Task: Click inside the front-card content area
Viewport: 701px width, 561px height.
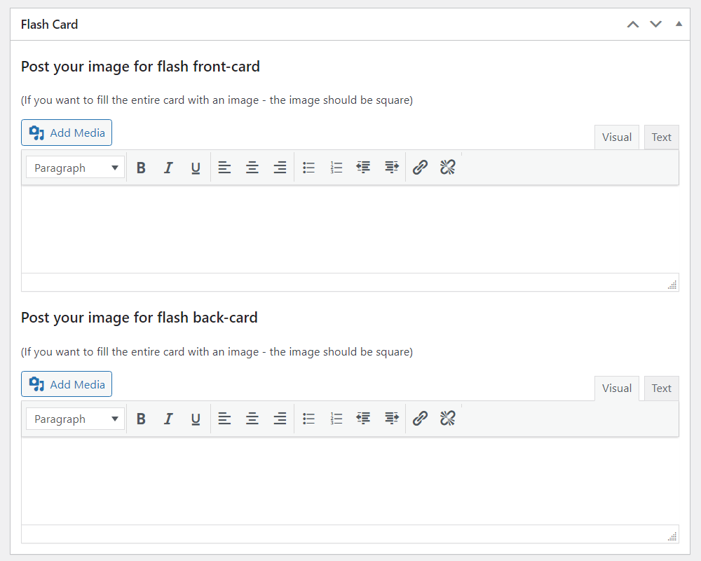Action: click(350, 229)
